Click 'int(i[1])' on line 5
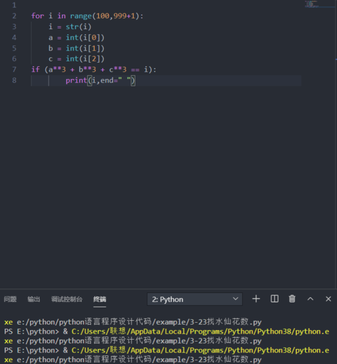Image resolution: width=337 pixels, height=364 pixels. tap(85, 49)
